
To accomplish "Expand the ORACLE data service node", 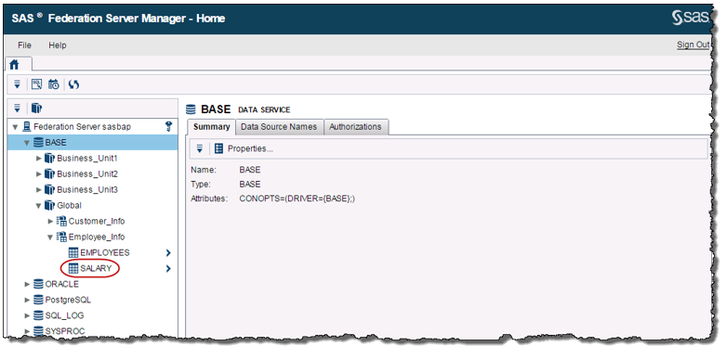I will [x=27, y=284].
